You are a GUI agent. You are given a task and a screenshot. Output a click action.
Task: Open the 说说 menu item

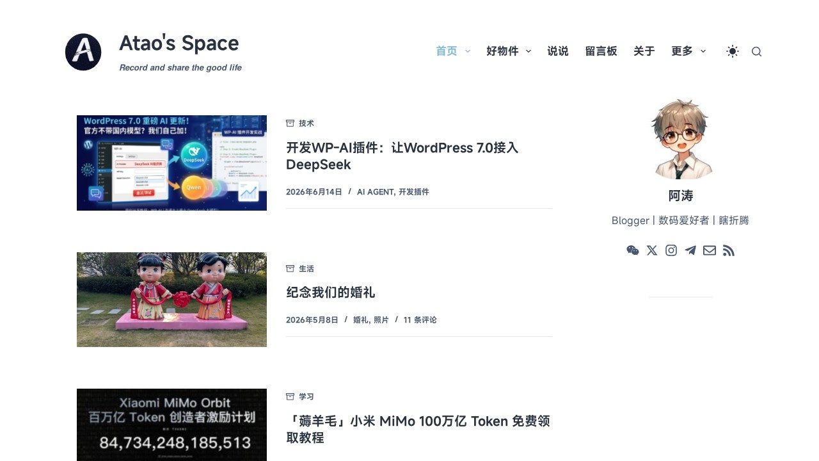(558, 51)
